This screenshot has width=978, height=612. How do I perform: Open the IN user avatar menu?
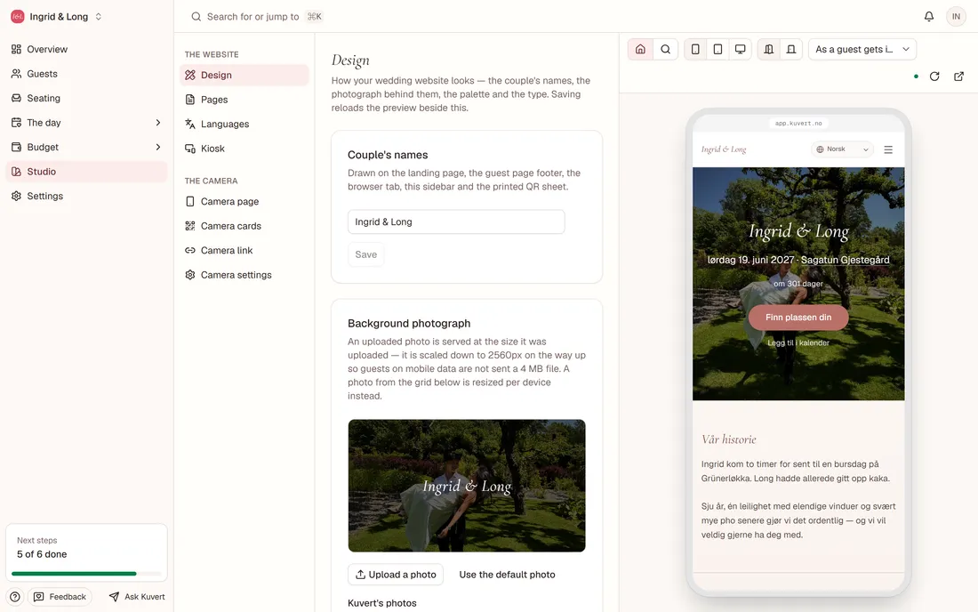(956, 16)
